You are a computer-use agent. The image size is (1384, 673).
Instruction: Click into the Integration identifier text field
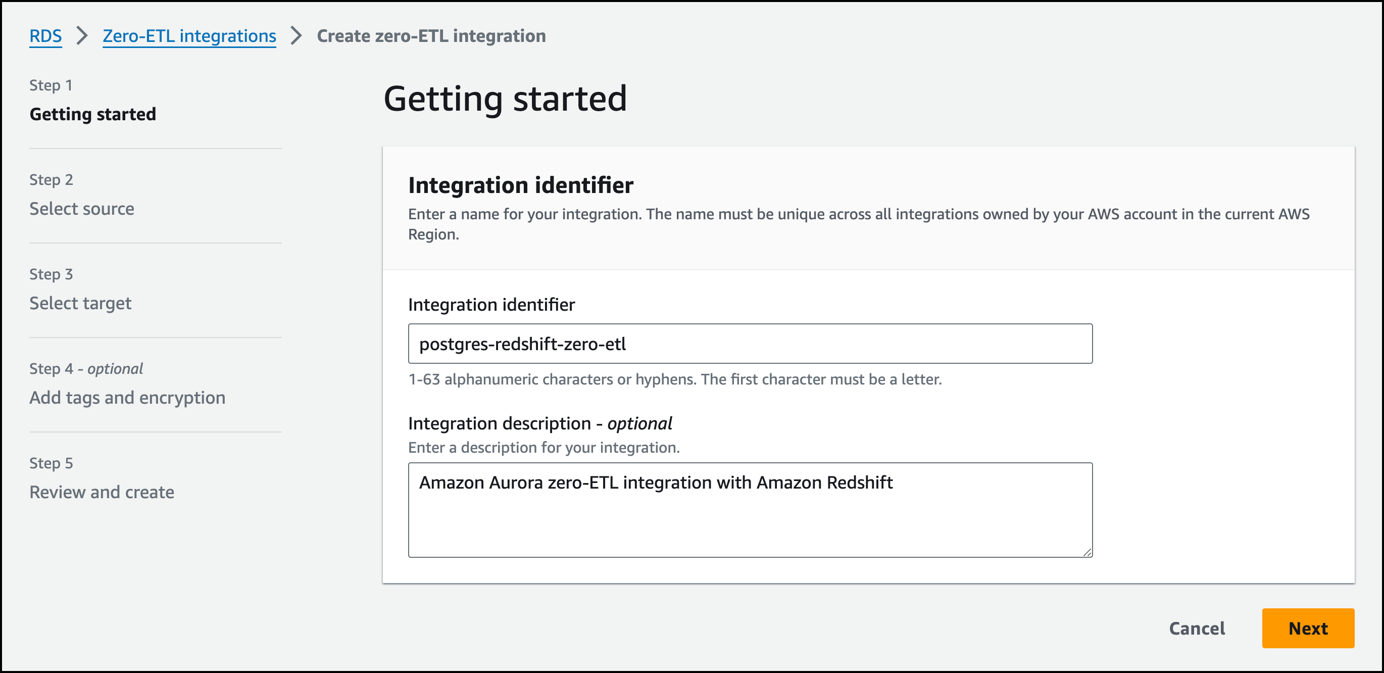[x=750, y=344]
